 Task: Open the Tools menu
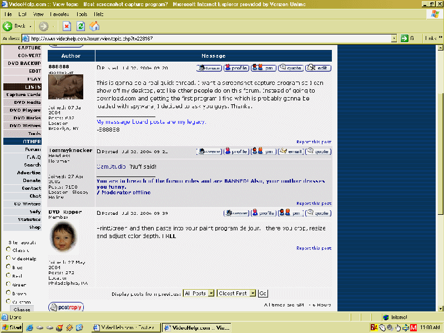click(x=82, y=14)
